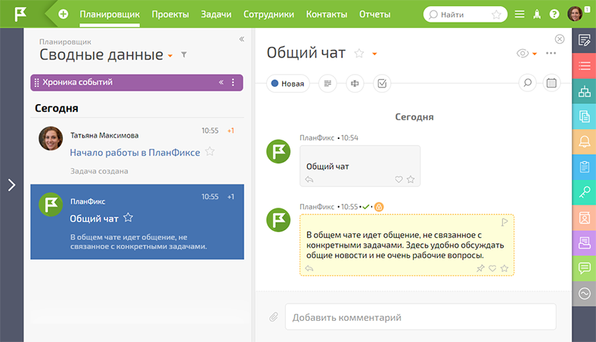Go to the Задачи tab
Image resolution: width=596 pixels, height=342 pixels.
(216, 14)
